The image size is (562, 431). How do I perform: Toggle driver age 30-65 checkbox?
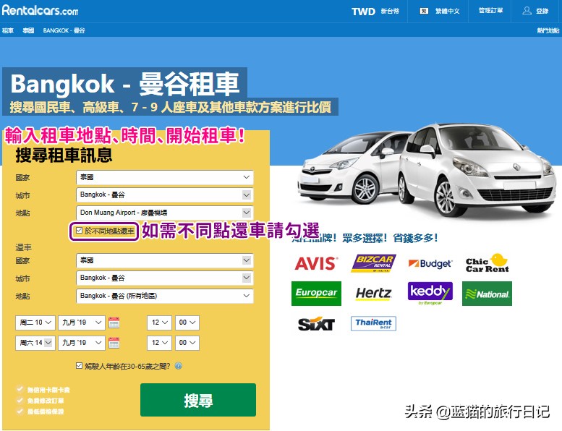(80, 366)
